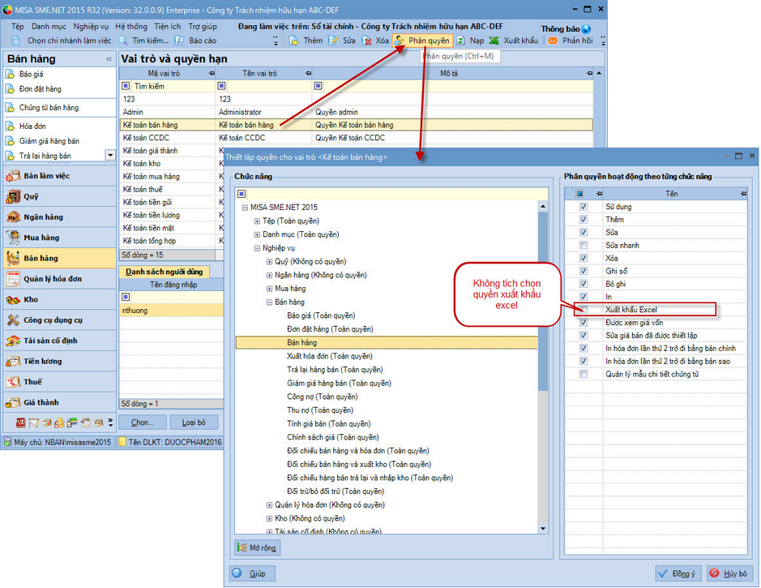Screen dimensions: 761x588
Task: Click the Mở rộng button
Action: click(257, 547)
